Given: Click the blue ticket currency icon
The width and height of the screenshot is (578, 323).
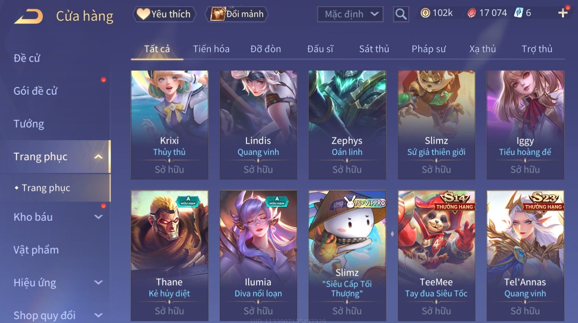Looking at the screenshot, I should (x=518, y=13).
